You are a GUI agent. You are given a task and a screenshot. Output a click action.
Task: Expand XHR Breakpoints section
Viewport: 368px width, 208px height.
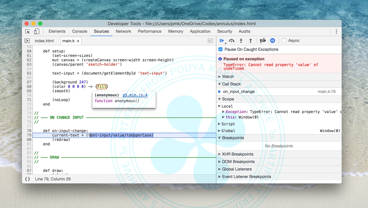[x=237, y=154]
